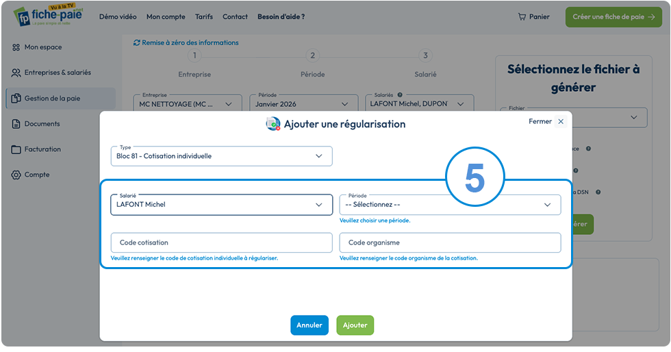Click the Mon espace sidebar icon
This screenshot has height=352, width=671.
click(x=16, y=47)
